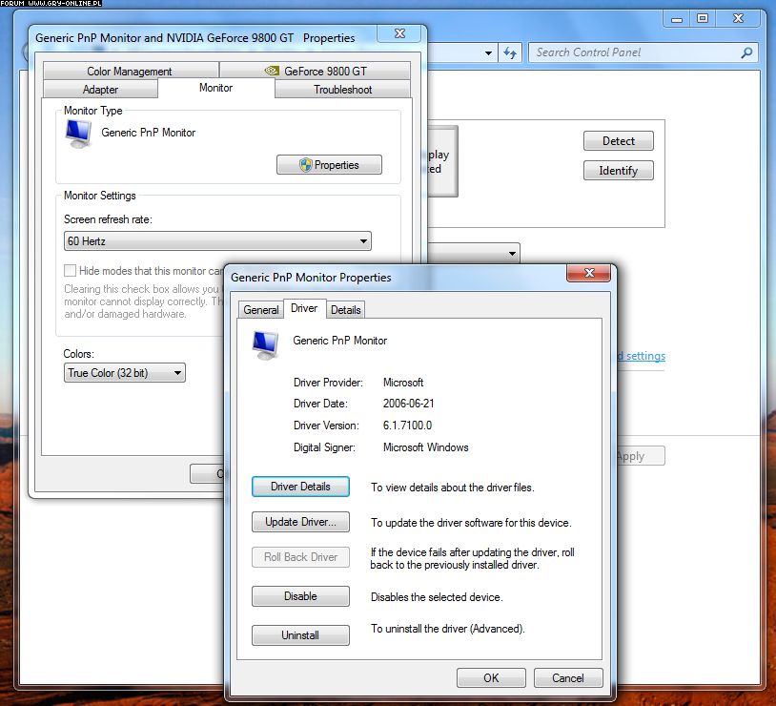Select the Monitor tab
The width and height of the screenshot is (776, 706).
215,88
